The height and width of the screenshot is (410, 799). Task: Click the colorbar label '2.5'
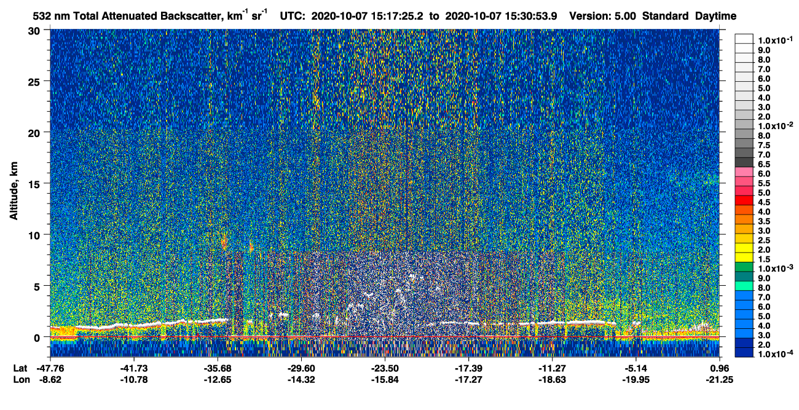point(764,240)
